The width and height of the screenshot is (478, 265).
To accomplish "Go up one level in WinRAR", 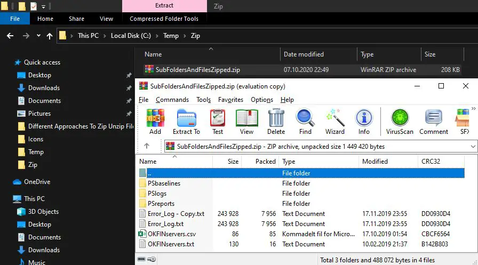I will click(x=147, y=146).
